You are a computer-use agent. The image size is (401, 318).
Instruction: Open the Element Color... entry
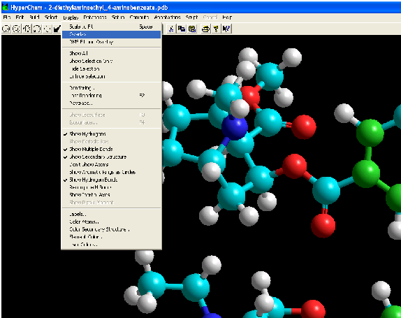coord(111,237)
